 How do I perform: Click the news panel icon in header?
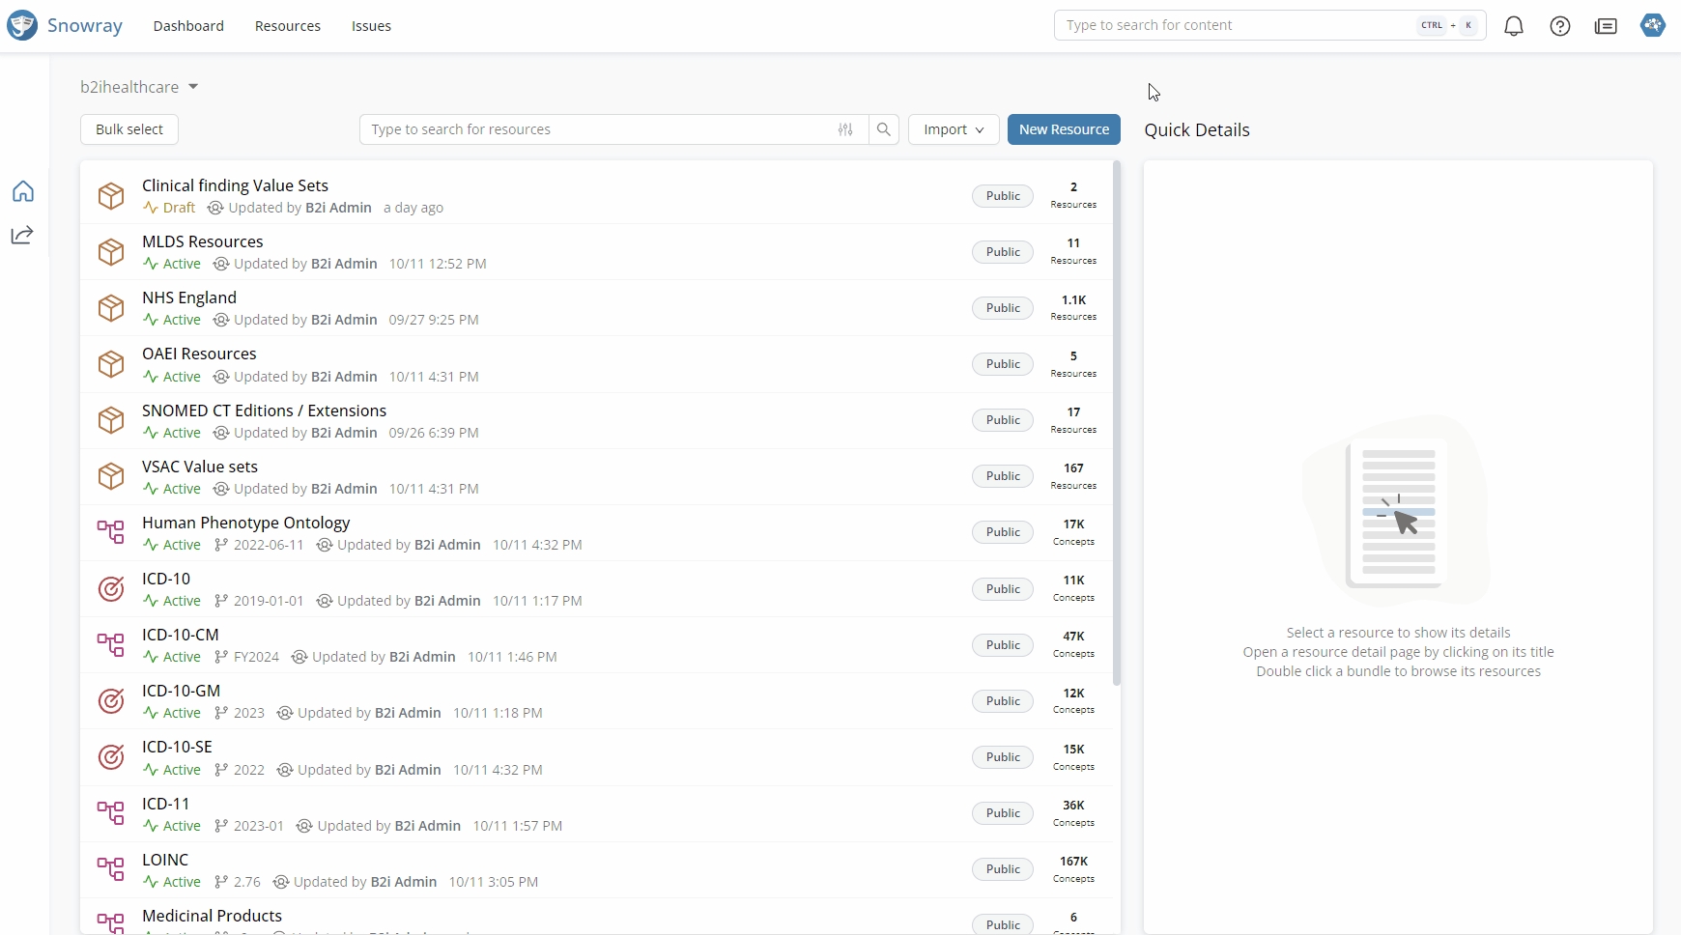[1606, 26]
